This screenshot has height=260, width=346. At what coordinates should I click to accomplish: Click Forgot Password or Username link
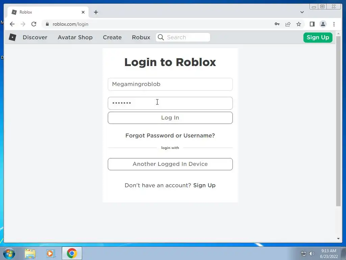coord(170,135)
